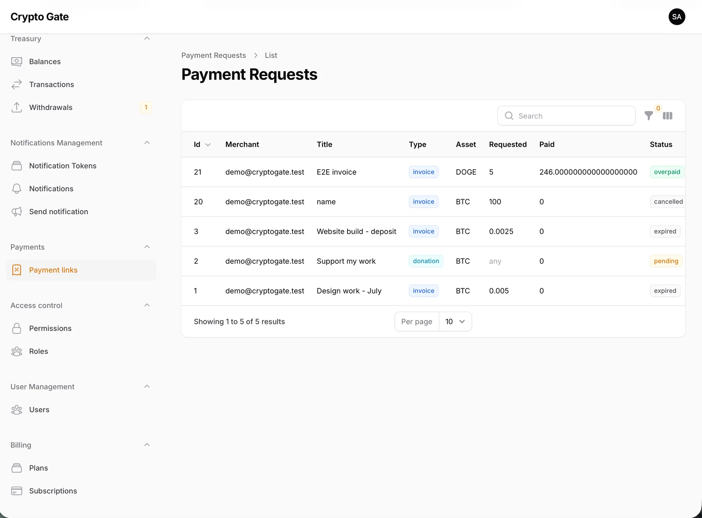Viewport: 702px width, 518px height.
Task: Focus the Search input field
Action: tap(566, 116)
